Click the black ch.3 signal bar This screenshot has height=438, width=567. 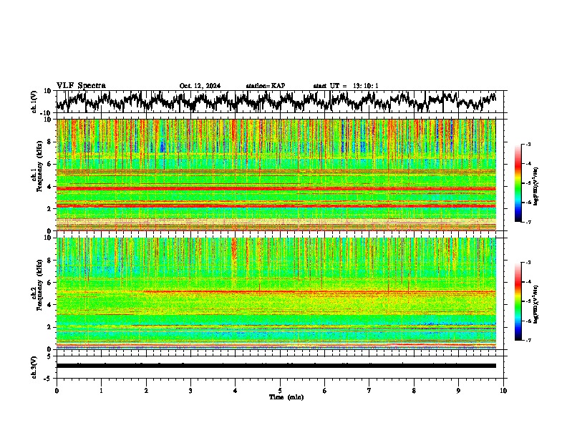pos(276,366)
